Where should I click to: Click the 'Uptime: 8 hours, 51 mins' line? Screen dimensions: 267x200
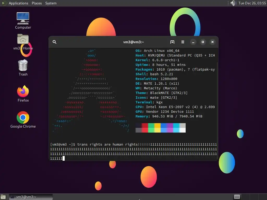(161, 65)
